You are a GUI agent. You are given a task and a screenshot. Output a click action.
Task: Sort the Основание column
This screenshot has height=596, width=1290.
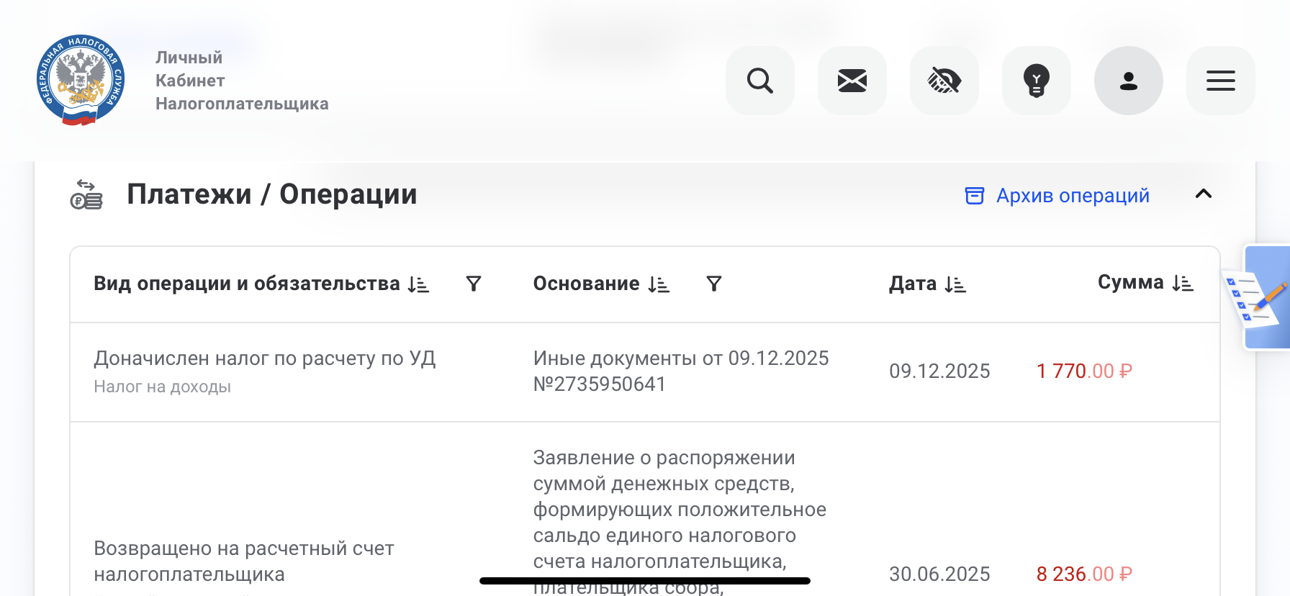click(658, 284)
